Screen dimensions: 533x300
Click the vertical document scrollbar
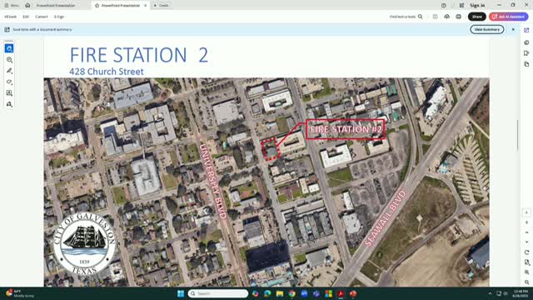pos(518,135)
